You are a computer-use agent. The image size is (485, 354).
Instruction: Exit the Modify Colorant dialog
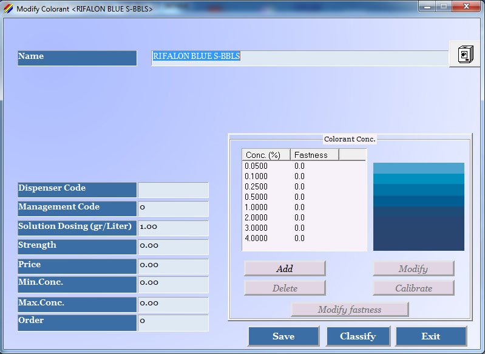point(431,336)
